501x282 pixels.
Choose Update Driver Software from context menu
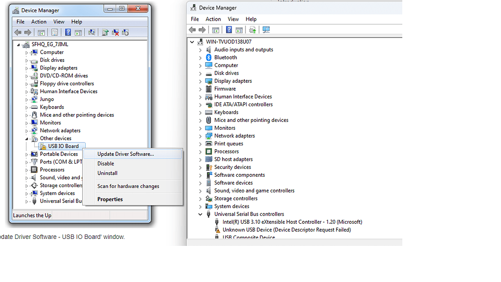pyautogui.click(x=125, y=154)
